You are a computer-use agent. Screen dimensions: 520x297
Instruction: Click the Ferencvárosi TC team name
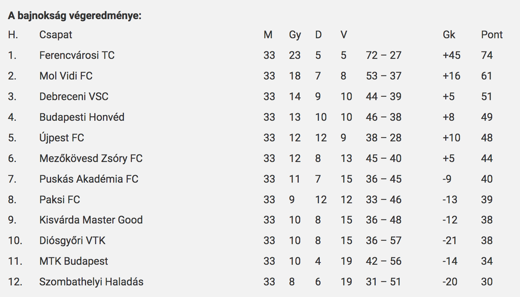tap(77, 55)
